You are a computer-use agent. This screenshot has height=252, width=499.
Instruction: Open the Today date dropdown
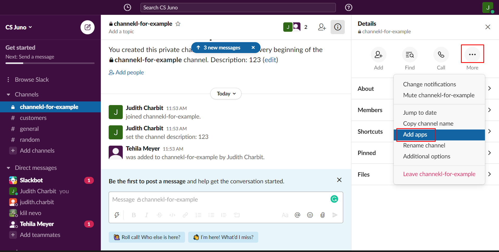coord(226,94)
